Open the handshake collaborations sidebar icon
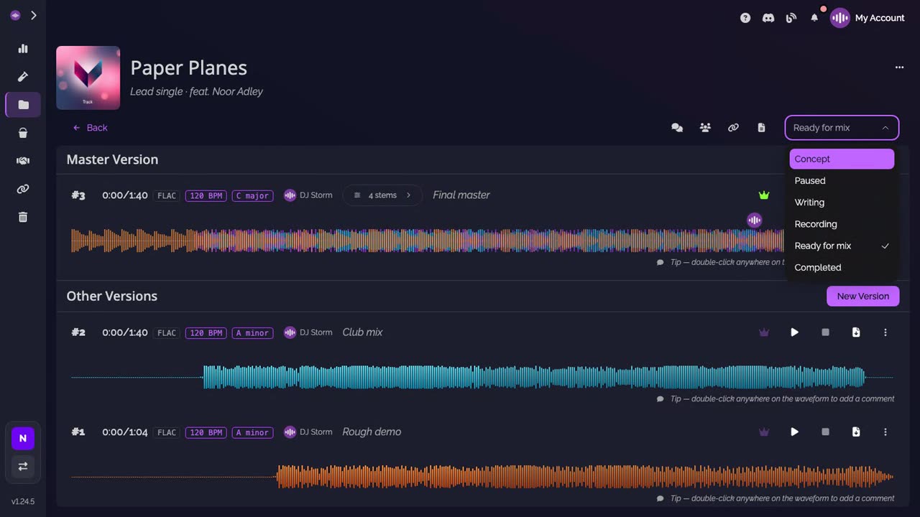The height and width of the screenshot is (517, 920). (23, 161)
